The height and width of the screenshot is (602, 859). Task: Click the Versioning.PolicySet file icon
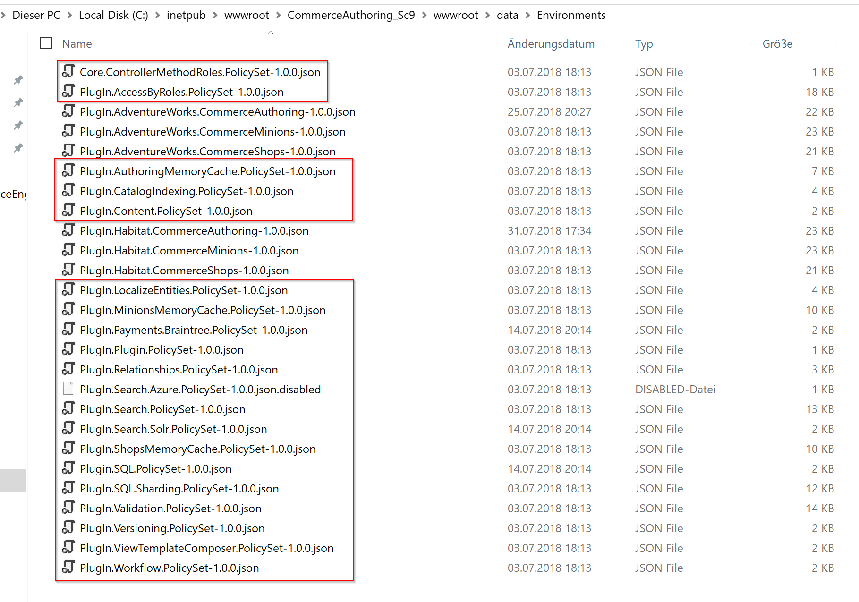(x=68, y=527)
